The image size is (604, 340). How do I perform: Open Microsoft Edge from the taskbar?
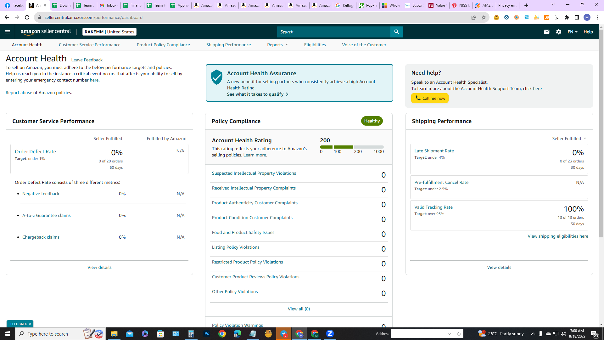238,334
